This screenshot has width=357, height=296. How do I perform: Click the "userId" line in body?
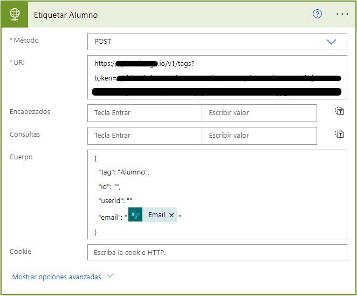(116, 201)
